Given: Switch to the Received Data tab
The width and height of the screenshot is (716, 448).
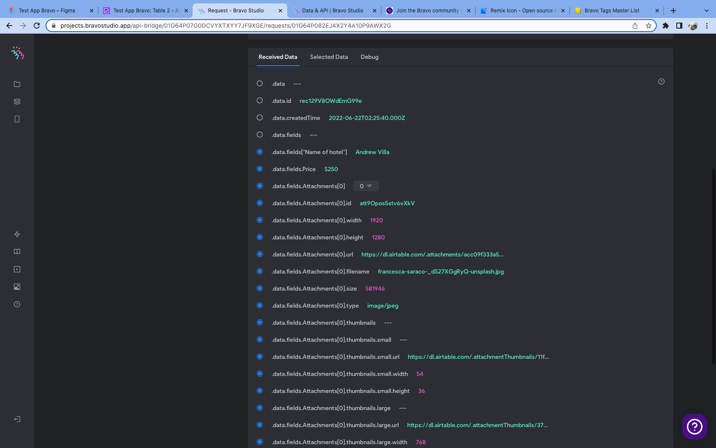Looking at the screenshot, I should tap(278, 57).
